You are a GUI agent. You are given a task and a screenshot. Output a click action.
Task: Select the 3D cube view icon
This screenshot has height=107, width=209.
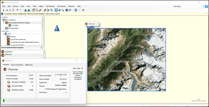point(60,10)
